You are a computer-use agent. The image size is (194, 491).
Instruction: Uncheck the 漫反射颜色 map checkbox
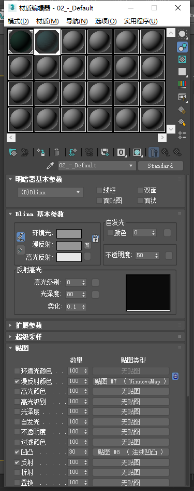(x=17, y=381)
